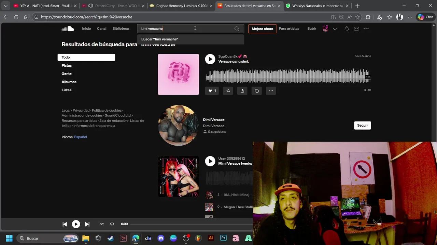Click the search magnifier icon in SoundCloud
The width and height of the screenshot is (437, 245).
[237, 29]
